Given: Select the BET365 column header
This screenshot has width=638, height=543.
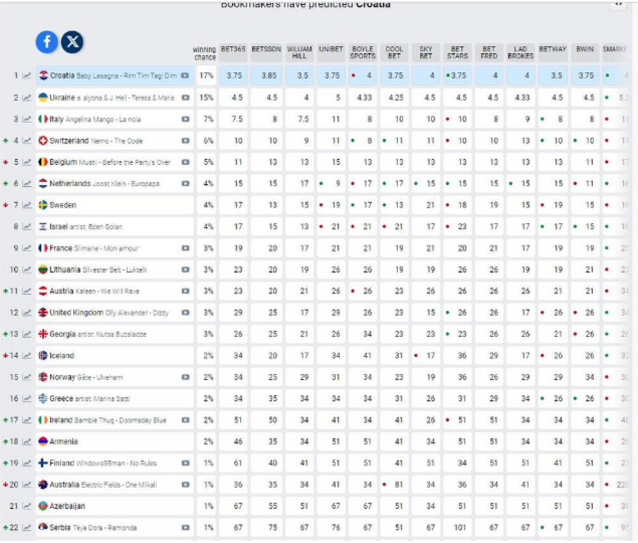Looking at the screenshot, I should [x=233, y=52].
